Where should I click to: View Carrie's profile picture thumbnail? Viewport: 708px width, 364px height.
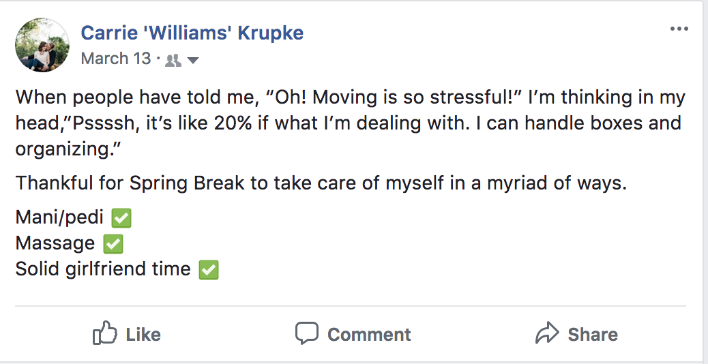coord(42,45)
